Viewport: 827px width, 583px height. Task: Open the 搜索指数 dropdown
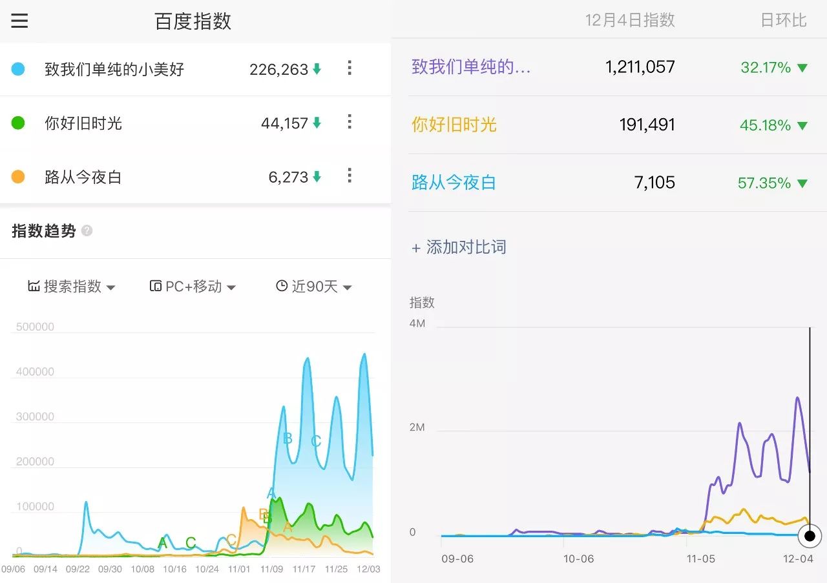[71, 286]
